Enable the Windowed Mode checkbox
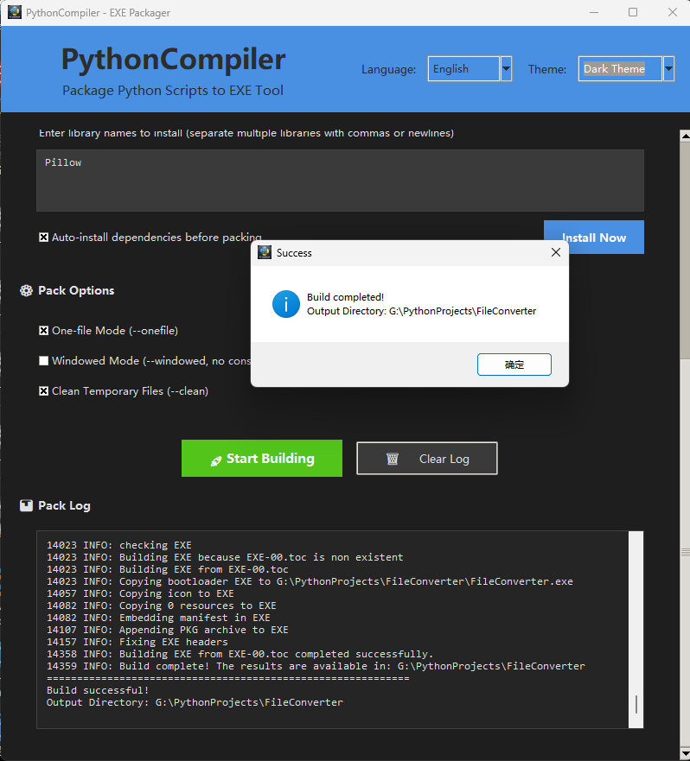Screen dimensions: 690x761 [44, 361]
